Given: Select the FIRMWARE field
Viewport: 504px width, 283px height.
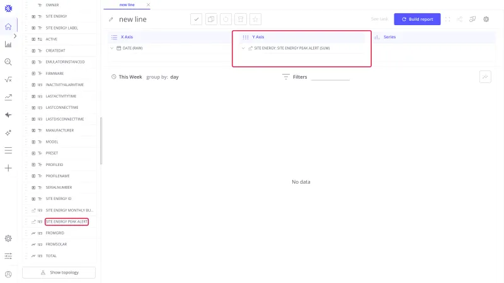Looking at the screenshot, I should [x=55, y=74].
